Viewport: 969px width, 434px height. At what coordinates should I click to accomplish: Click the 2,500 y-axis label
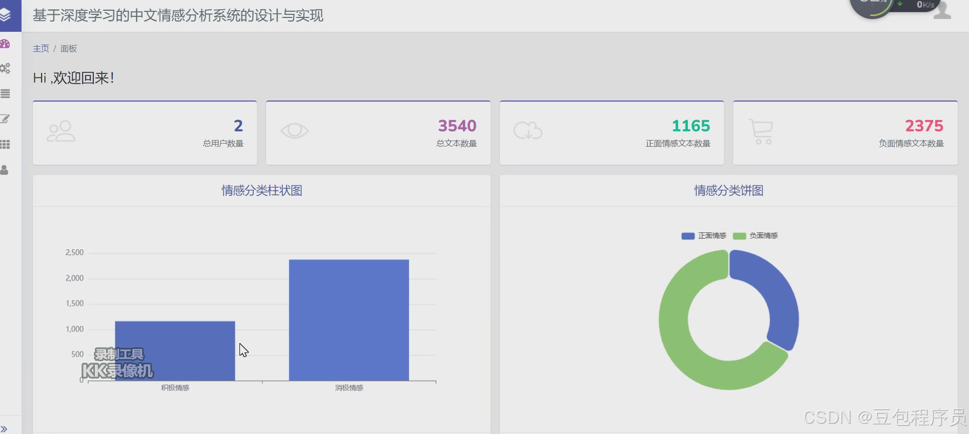pos(74,253)
